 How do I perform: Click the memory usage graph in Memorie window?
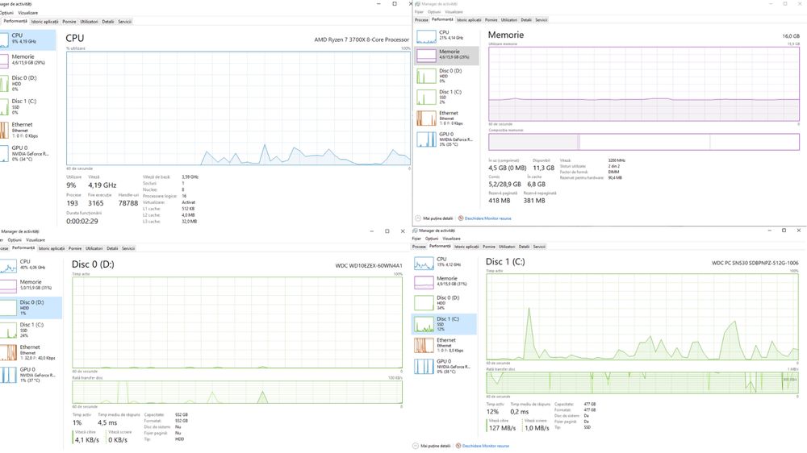pyautogui.click(x=644, y=85)
